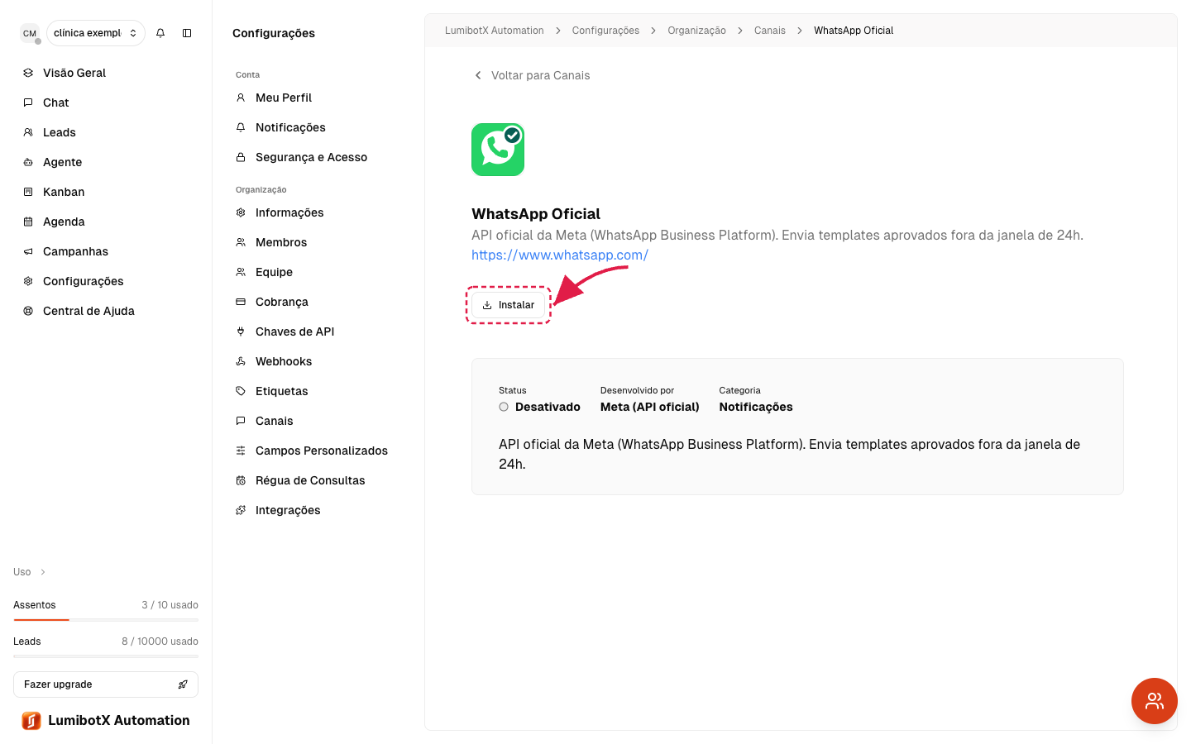Click the Agente robot icon
The height and width of the screenshot is (744, 1191).
[x=28, y=162]
